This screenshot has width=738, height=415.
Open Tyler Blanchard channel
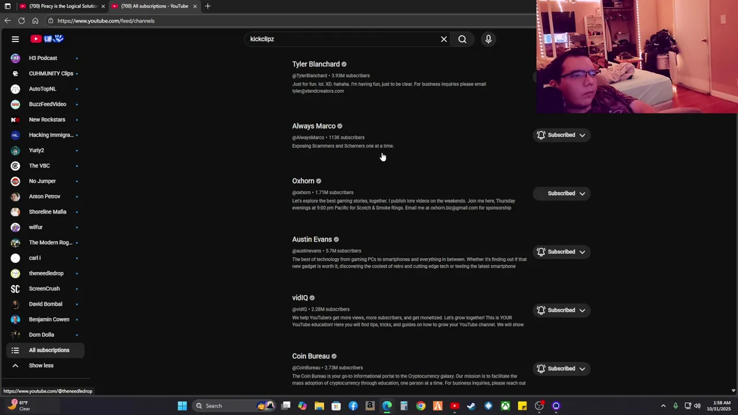click(316, 64)
